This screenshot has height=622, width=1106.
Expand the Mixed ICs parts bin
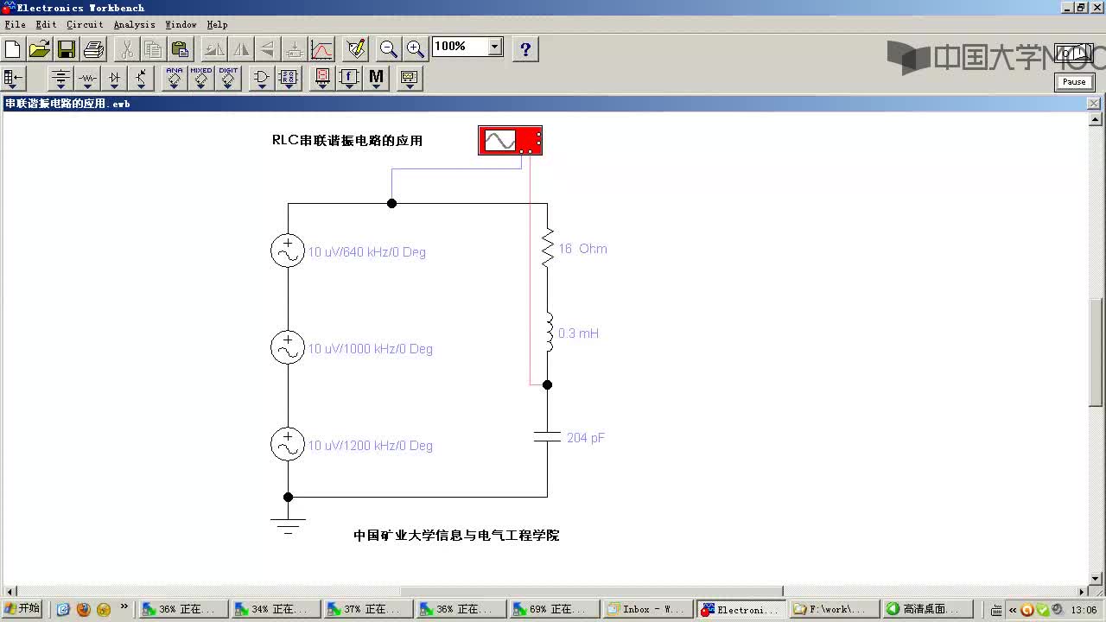tap(201, 79)
